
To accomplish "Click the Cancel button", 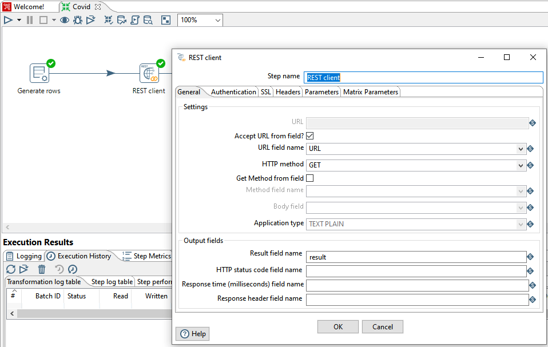I will coord(383,326).
